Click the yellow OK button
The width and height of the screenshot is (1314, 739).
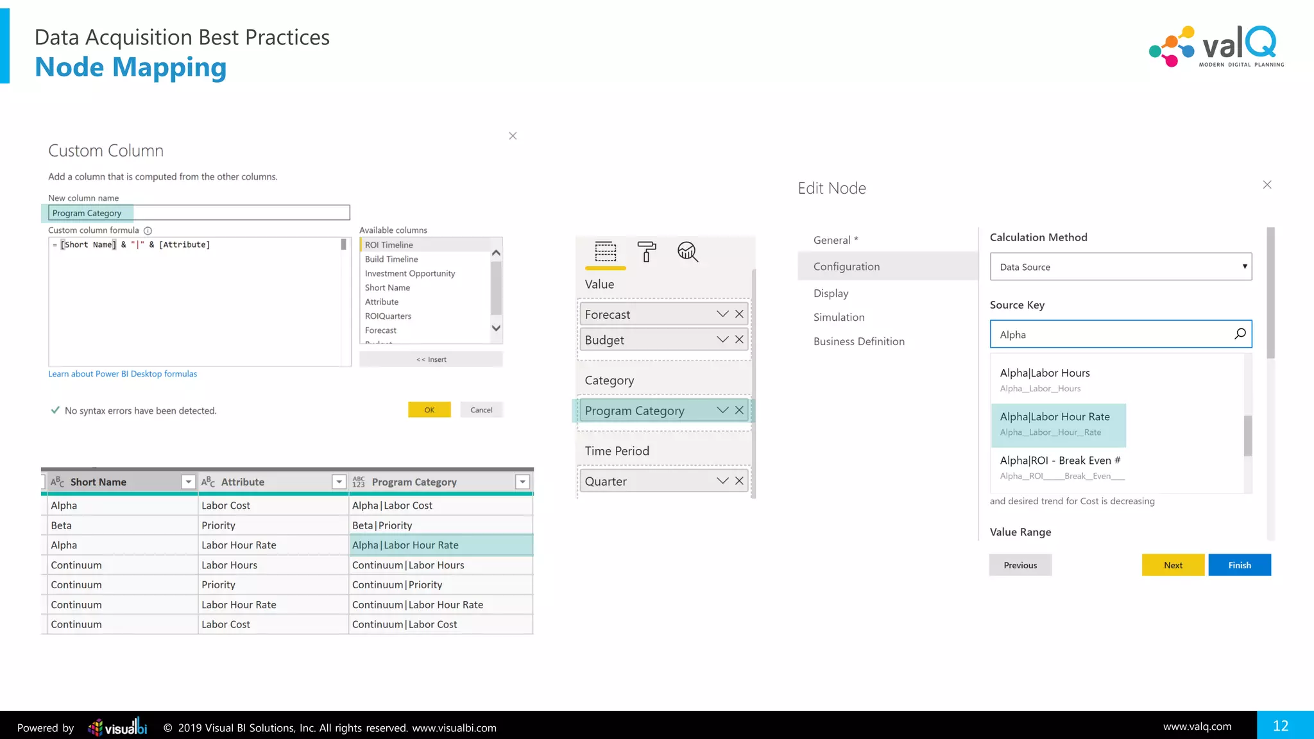[x=429, y=410]
